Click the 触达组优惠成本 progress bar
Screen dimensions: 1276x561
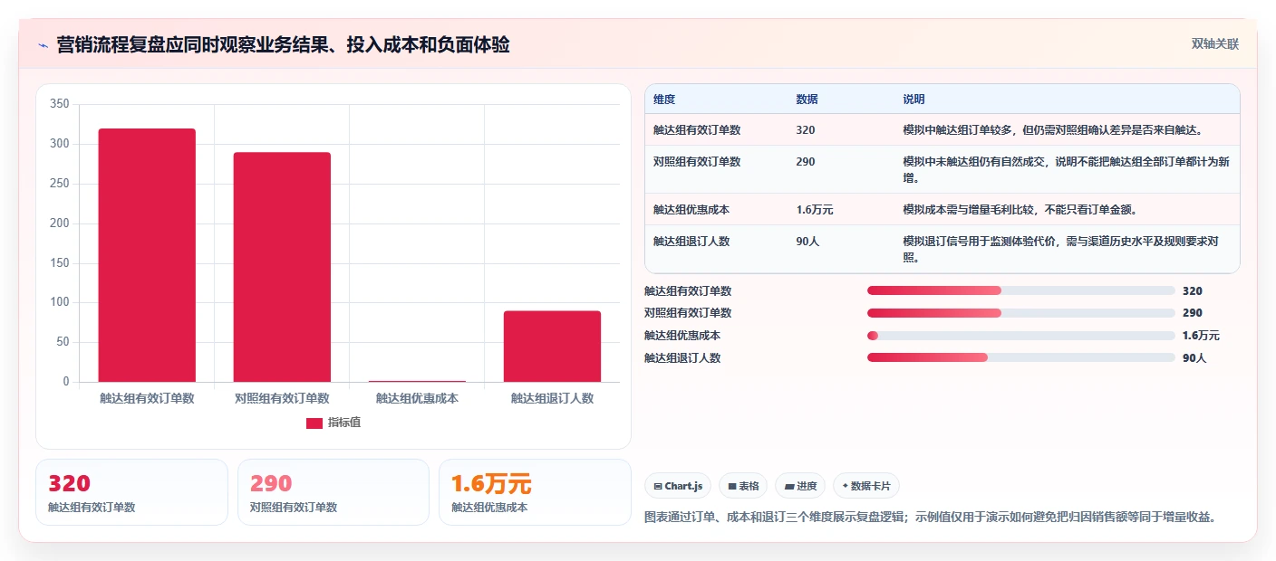point(1021,336)
